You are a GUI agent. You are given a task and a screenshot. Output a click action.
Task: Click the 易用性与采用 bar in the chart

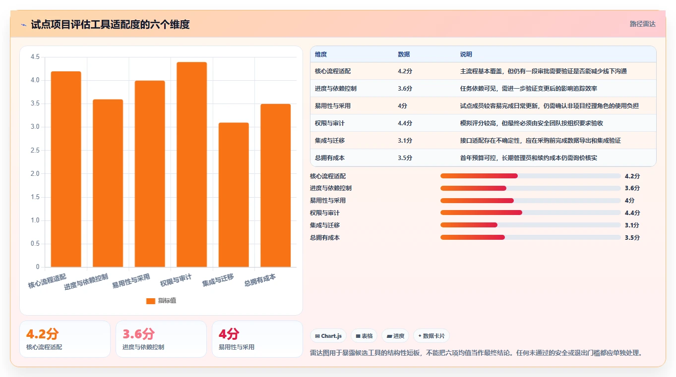pyautogui.click(x=150, y=174)
